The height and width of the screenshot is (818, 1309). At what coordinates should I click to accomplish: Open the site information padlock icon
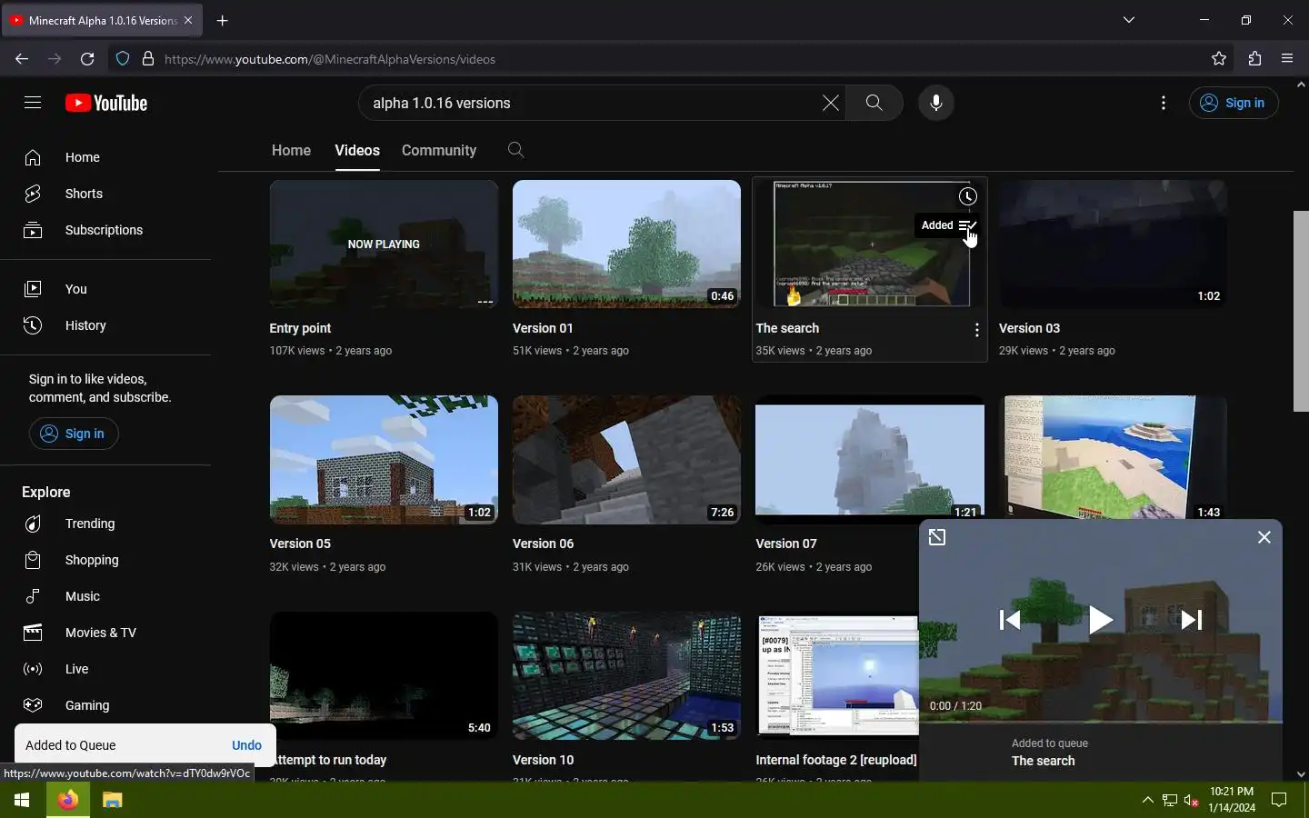coord(147,59)
